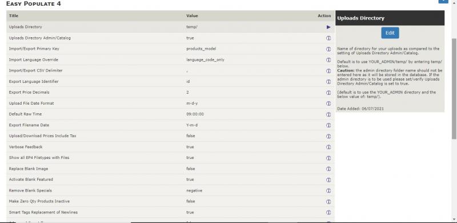Show info for Upload File Date Format
Screen dimensions: 457x223
point(328,103)
